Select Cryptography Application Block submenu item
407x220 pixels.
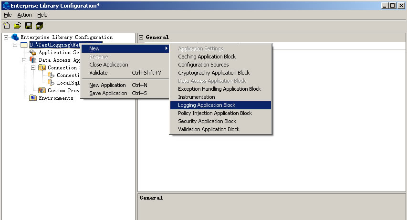(220, 73)
